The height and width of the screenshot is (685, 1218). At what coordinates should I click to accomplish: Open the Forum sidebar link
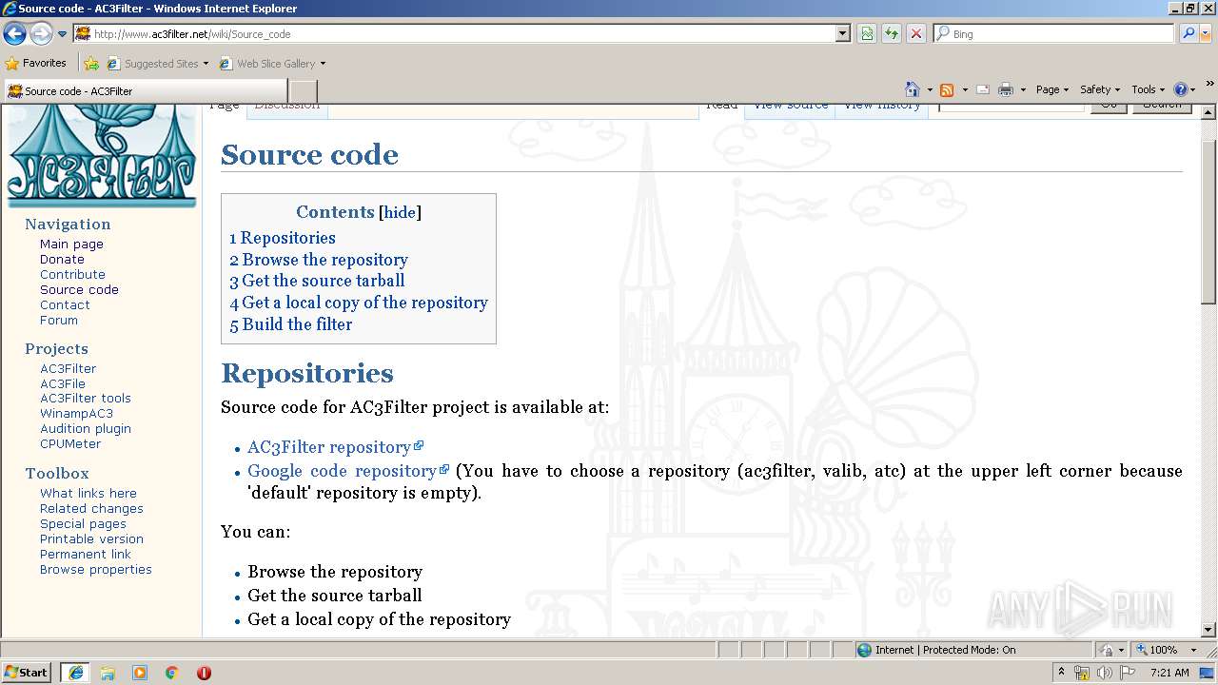click(59, 321)
